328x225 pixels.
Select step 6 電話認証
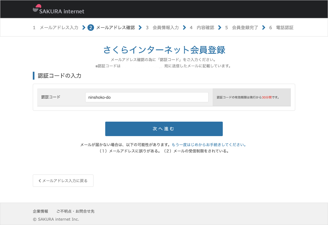click(282, 28)
